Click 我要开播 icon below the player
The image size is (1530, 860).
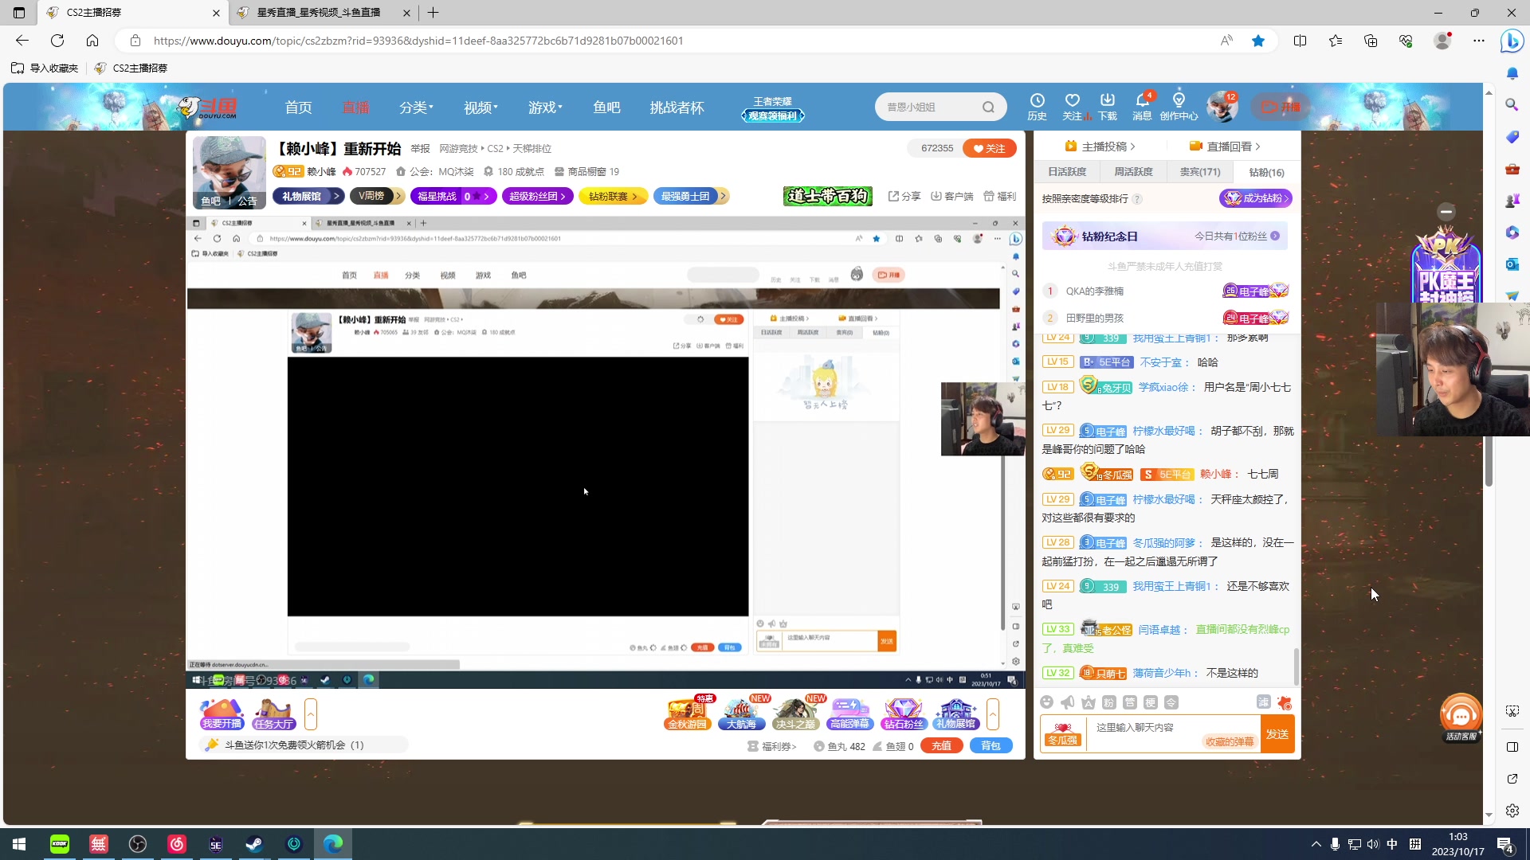click(x=222, y=713)
